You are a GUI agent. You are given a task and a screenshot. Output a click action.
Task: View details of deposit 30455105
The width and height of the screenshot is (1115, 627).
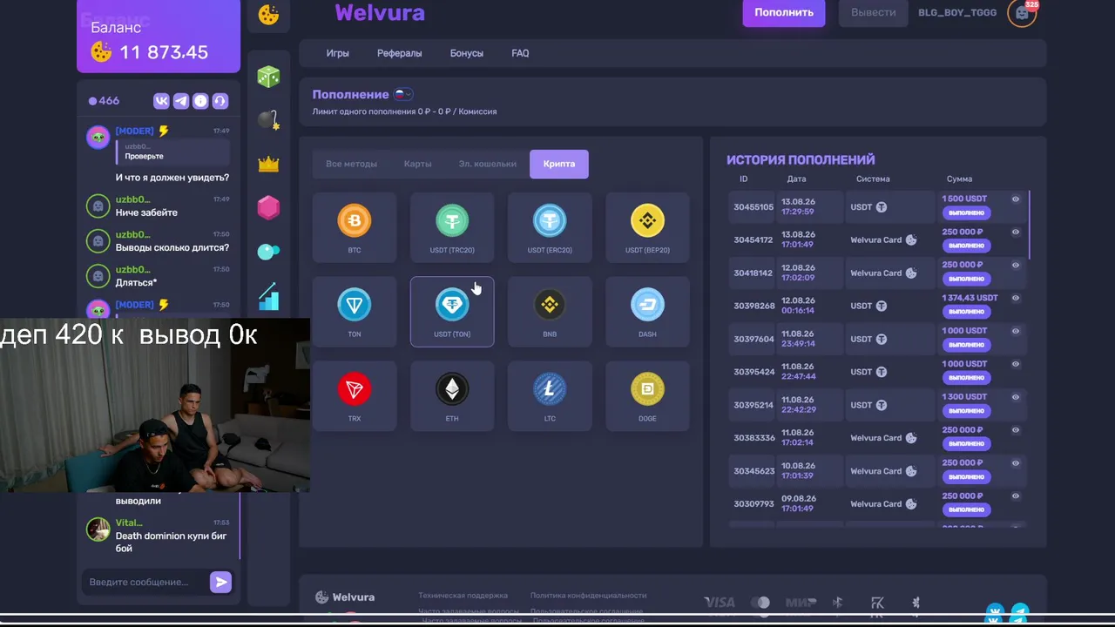(1016, 199)
